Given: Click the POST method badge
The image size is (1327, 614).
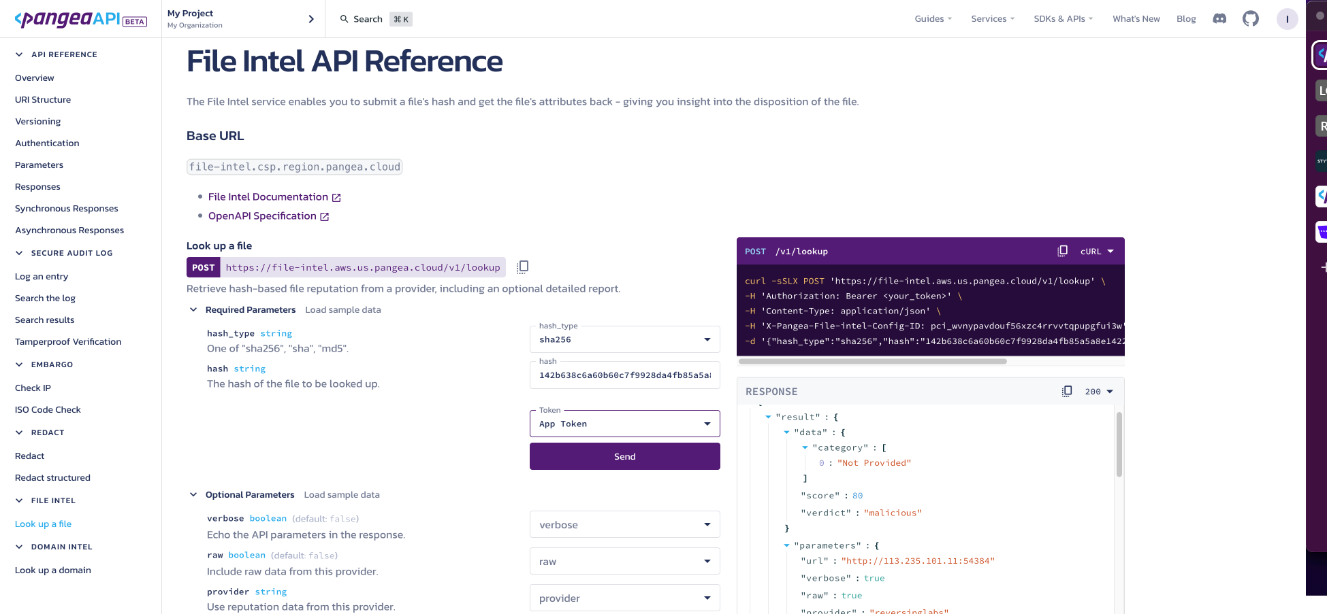Looking at the screenshot, I should tap(203, 267).
